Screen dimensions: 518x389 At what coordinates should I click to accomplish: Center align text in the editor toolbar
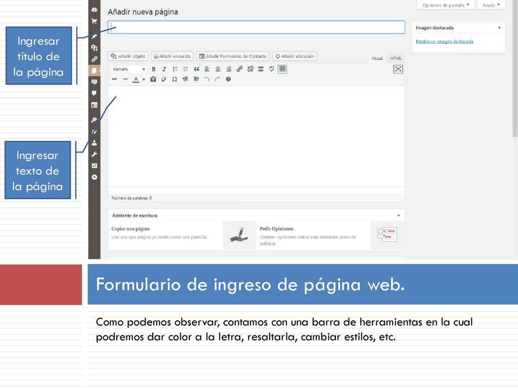coord(218,69)
